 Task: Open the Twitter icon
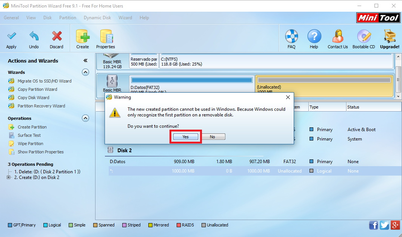tap(384, 225)
